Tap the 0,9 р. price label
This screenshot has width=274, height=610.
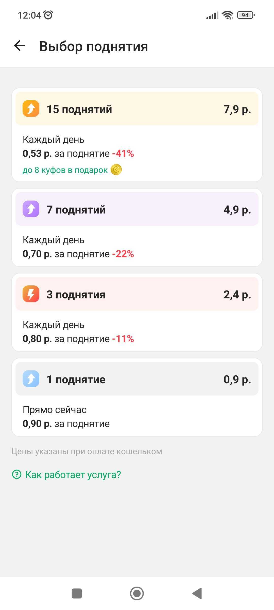[x=237, y=379]
